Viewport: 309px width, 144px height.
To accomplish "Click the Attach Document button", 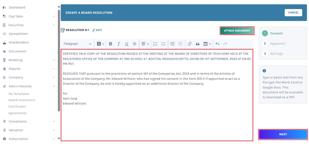I will click(237, 31).
